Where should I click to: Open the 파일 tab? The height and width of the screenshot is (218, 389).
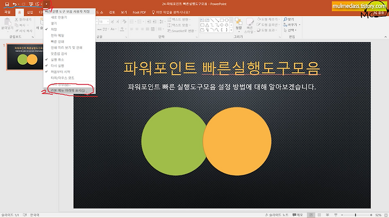(x=8, y=12)
